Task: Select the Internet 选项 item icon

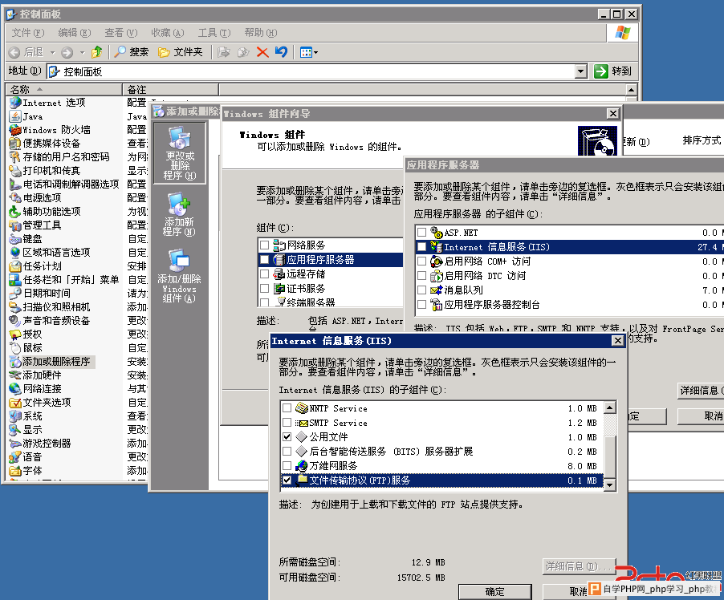Action: tap(16, 103)
